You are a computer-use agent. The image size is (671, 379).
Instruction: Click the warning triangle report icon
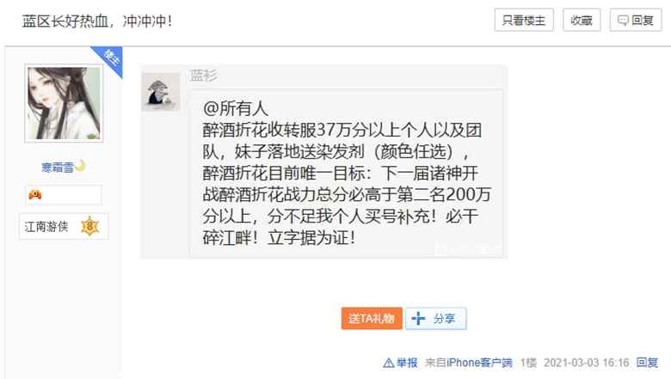pos(389,363)
